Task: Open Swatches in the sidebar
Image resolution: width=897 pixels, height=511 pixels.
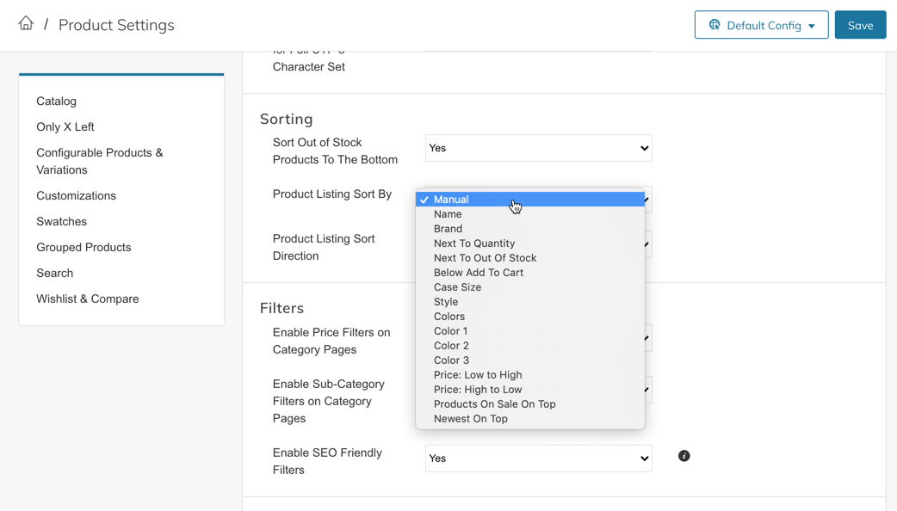Action: [x=61, y=222]
